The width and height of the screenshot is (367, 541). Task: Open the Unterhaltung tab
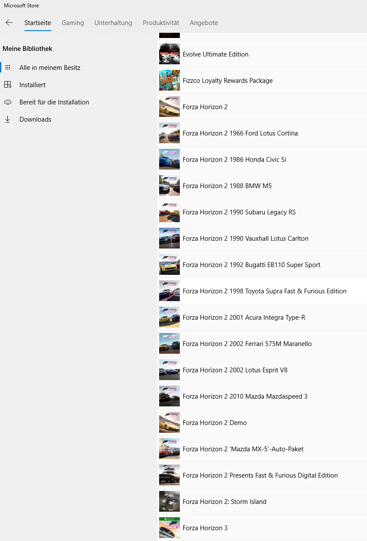113,23
